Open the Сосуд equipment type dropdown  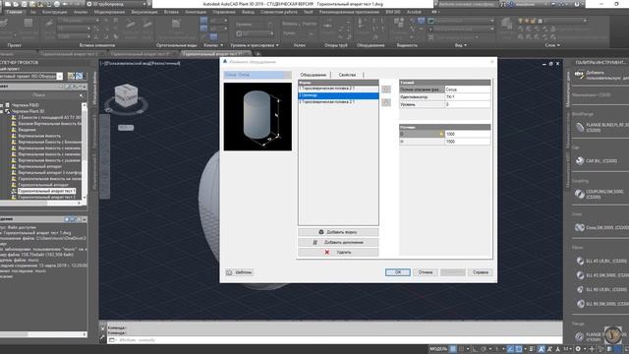pos(257,75)
